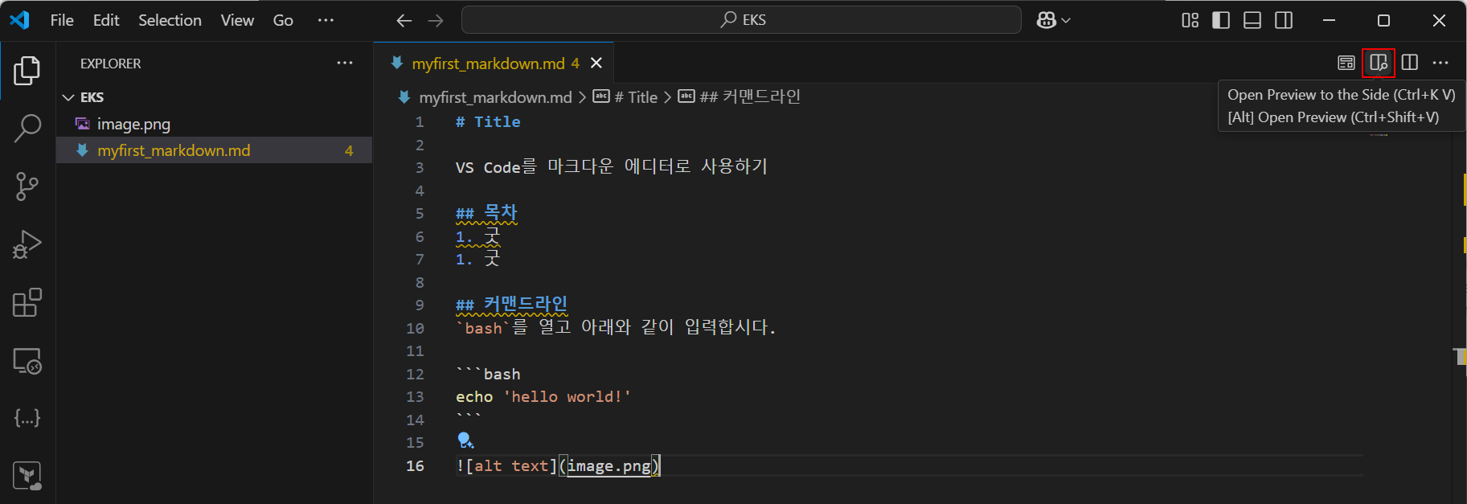Click the problem count badge 4 in Explorer
This screenshot has height=504, width=1467.
click(x=349, y=150)
